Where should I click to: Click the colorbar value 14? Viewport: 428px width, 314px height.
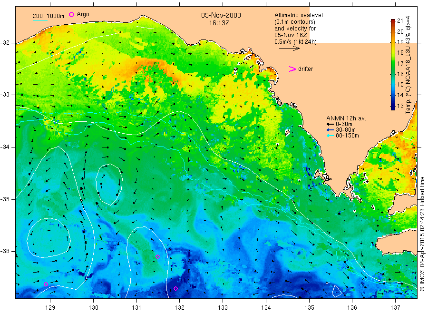400,95
